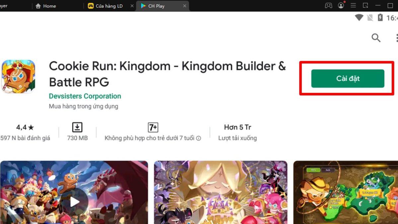This screenshot has width=398, height=224.
Task: Open the hamburger menu in the title bar
Action: [354, 6]
